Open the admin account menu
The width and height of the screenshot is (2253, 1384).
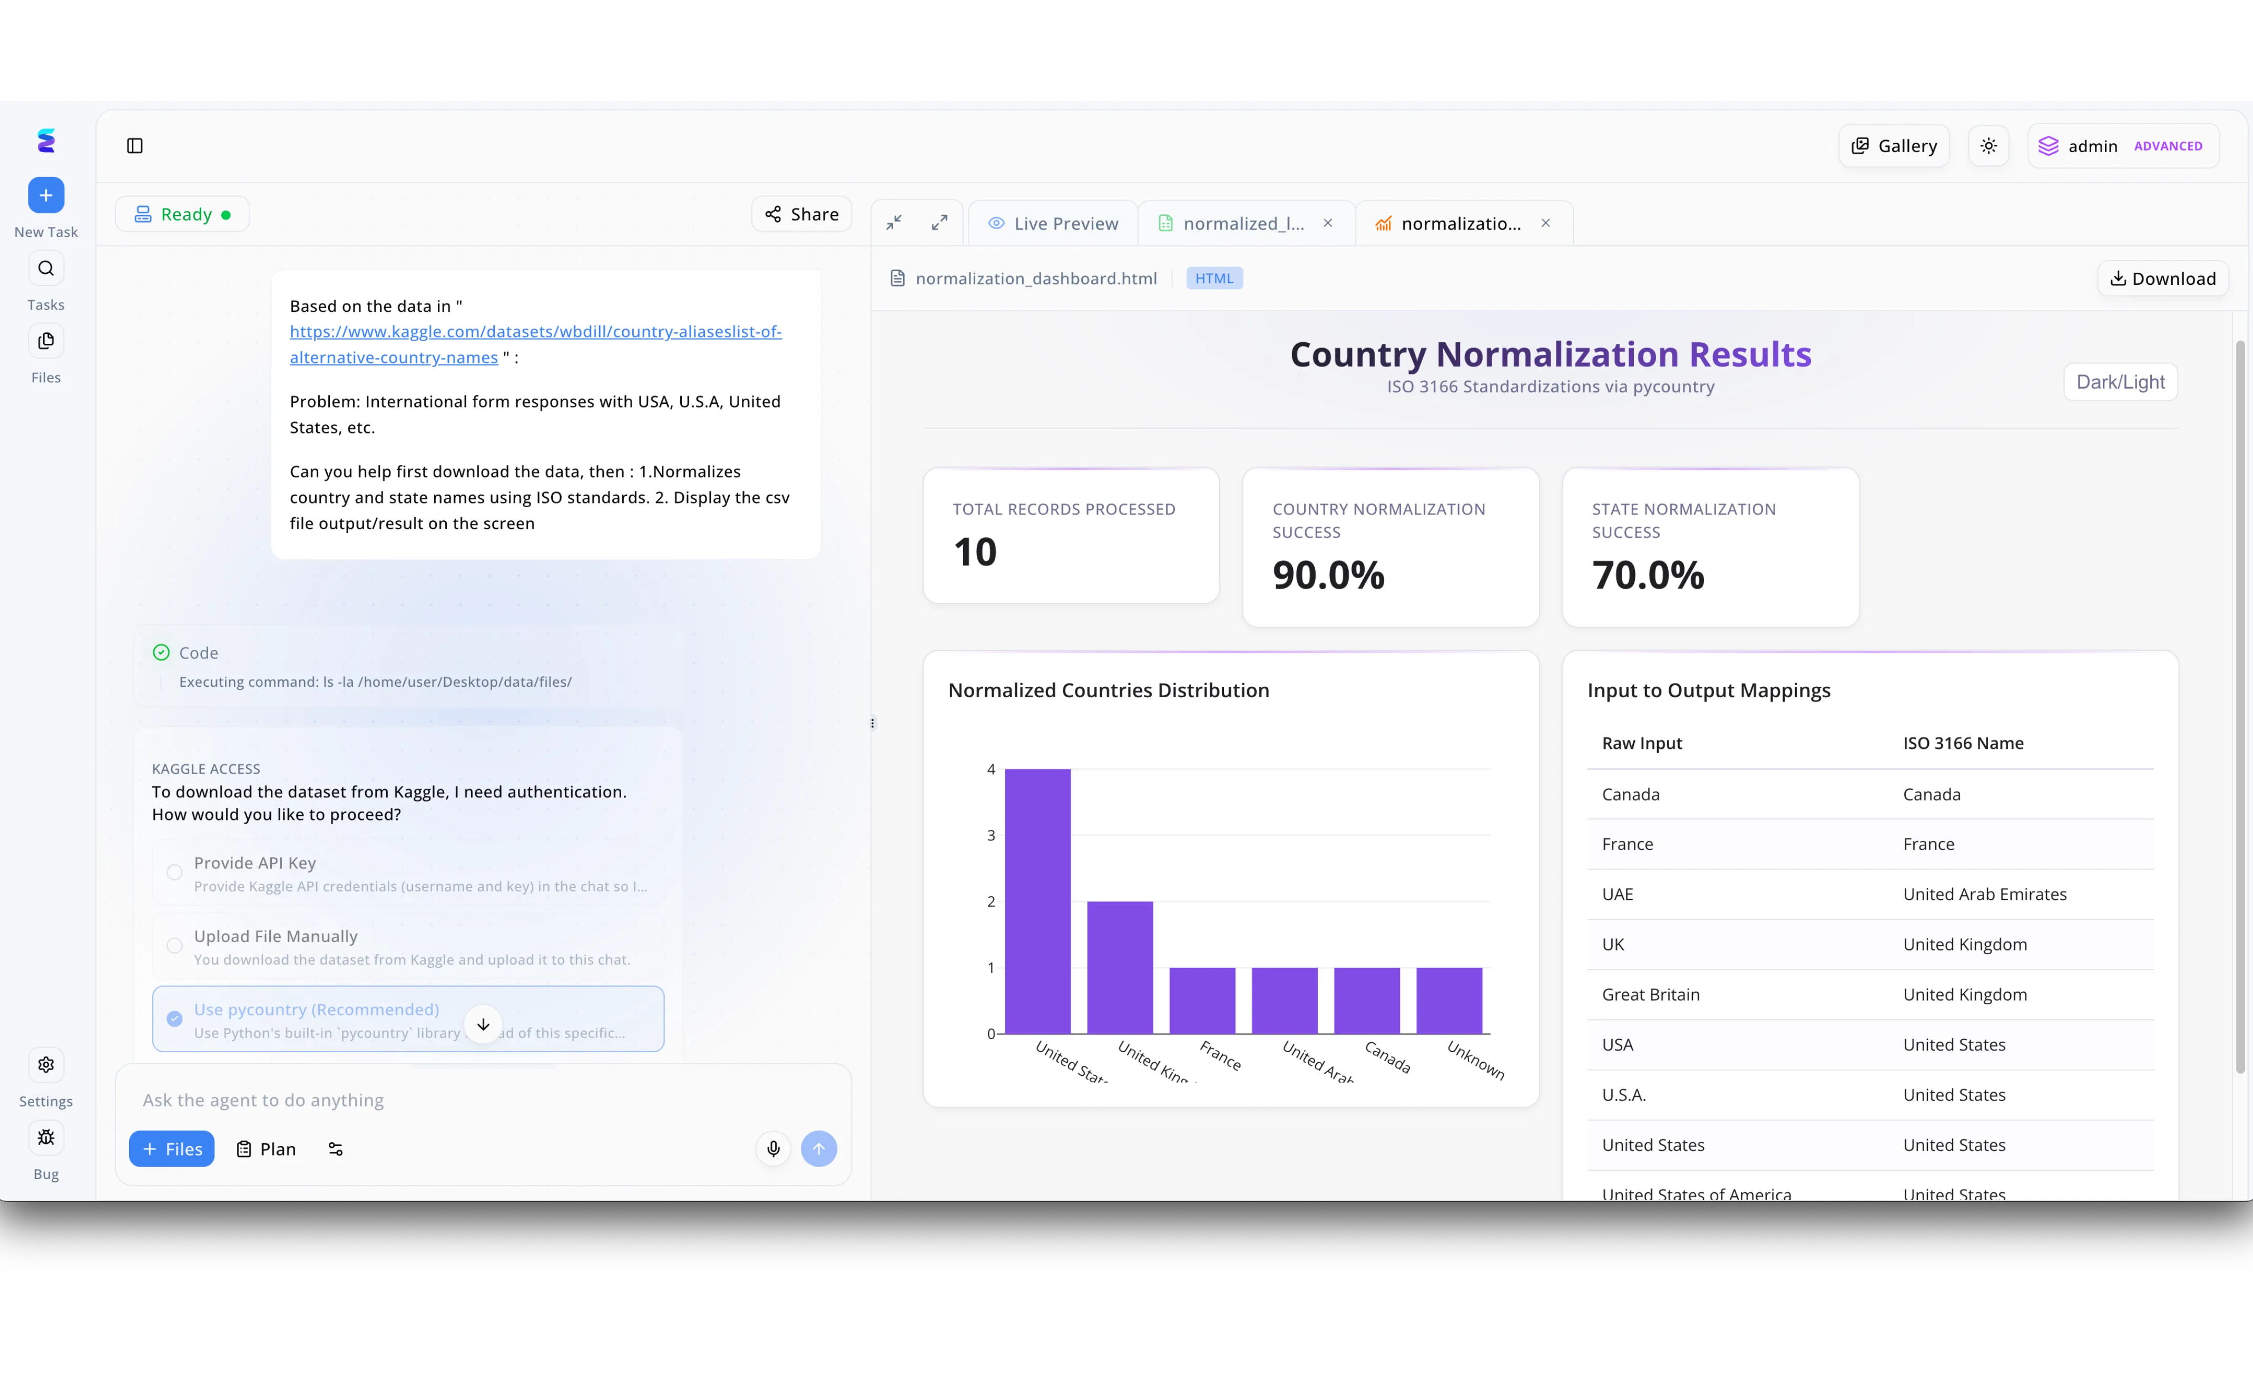2123,145
